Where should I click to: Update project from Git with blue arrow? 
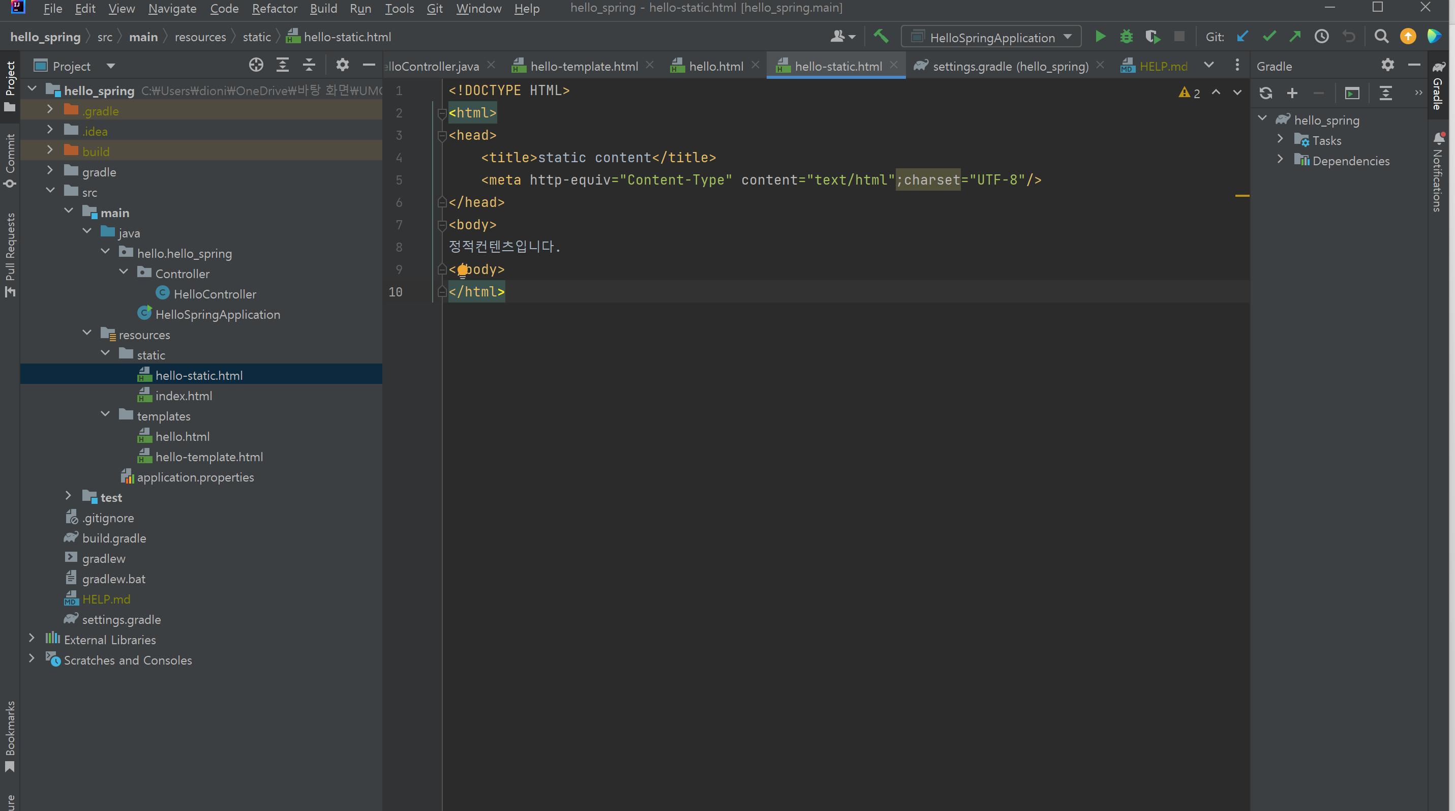click(1242, 37)
